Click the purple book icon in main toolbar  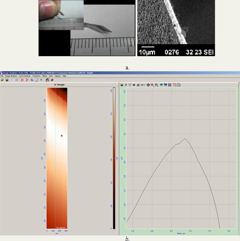click(x=52, y=80)
